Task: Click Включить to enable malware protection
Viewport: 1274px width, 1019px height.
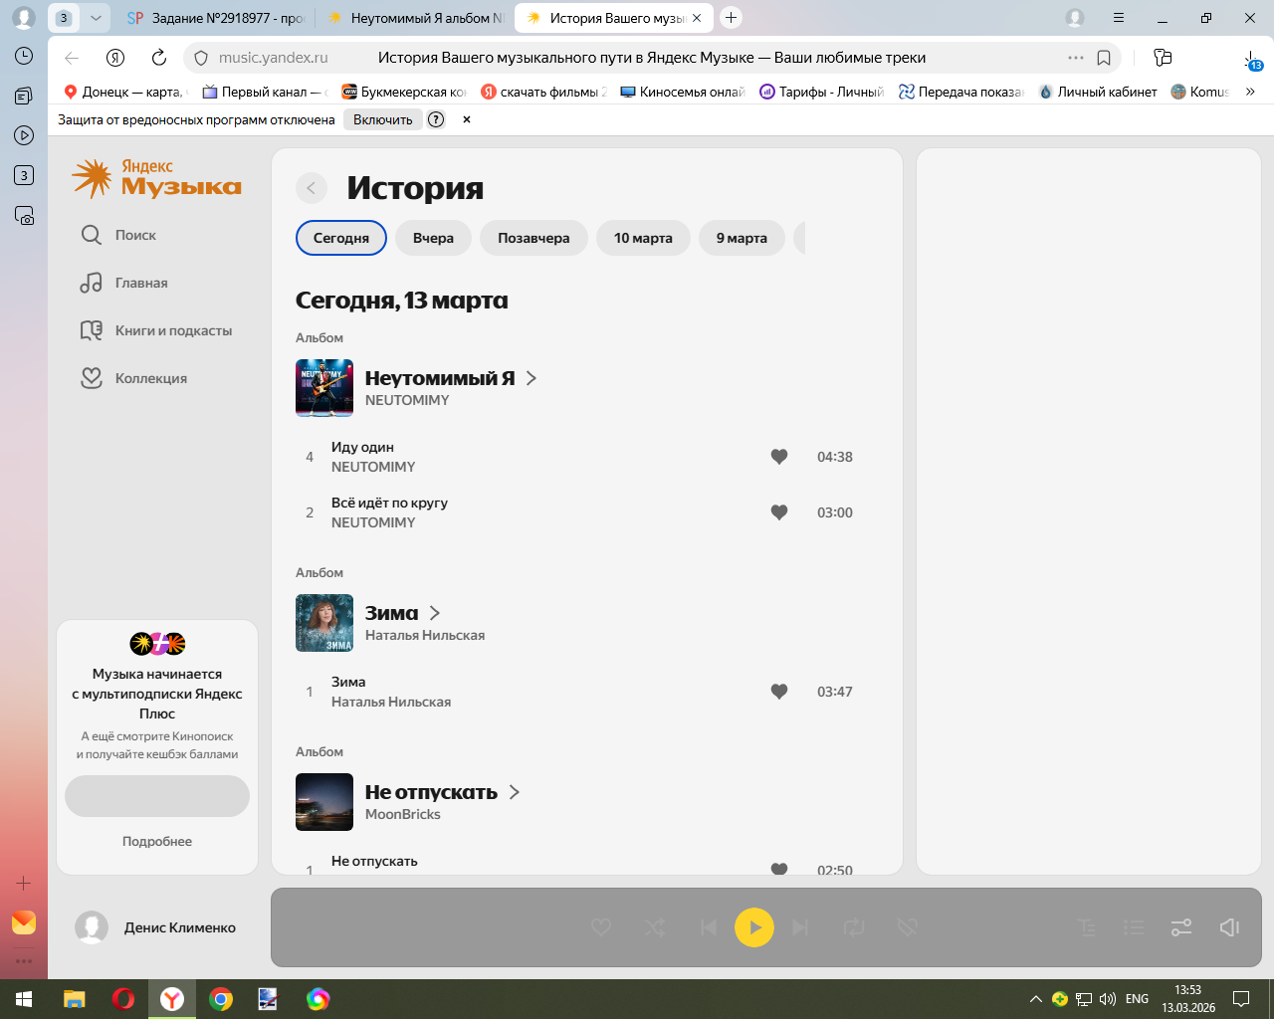Action: (x=383, y=119)
